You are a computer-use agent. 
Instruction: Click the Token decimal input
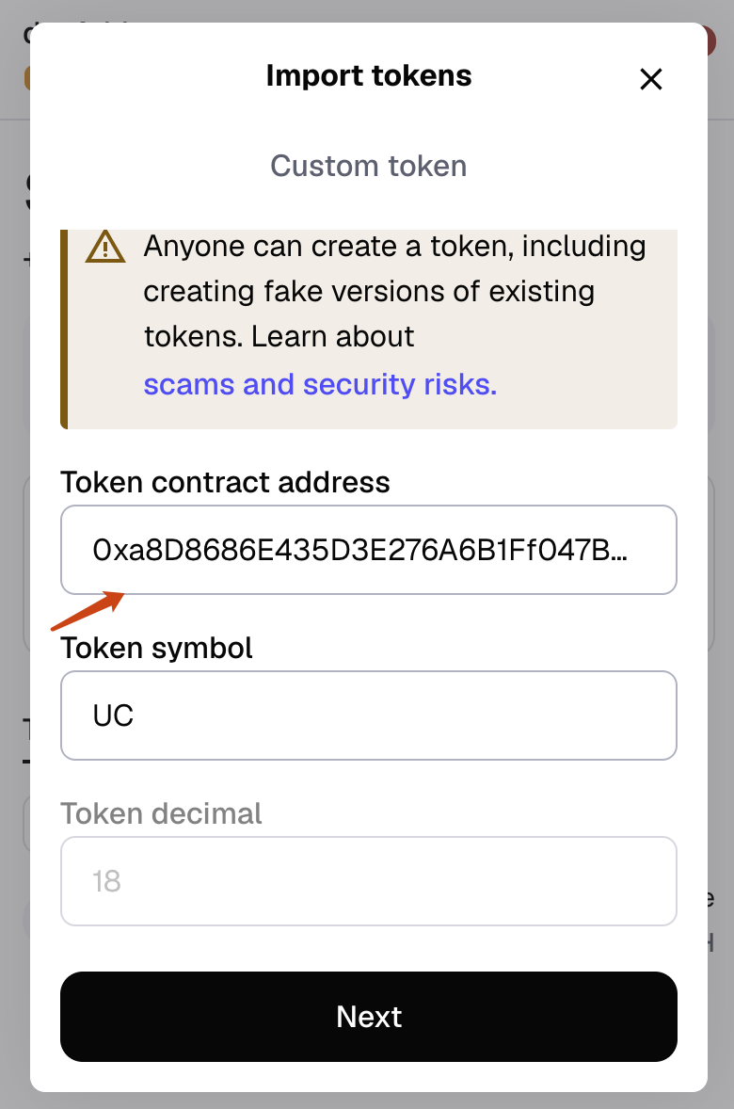point(368,881)
